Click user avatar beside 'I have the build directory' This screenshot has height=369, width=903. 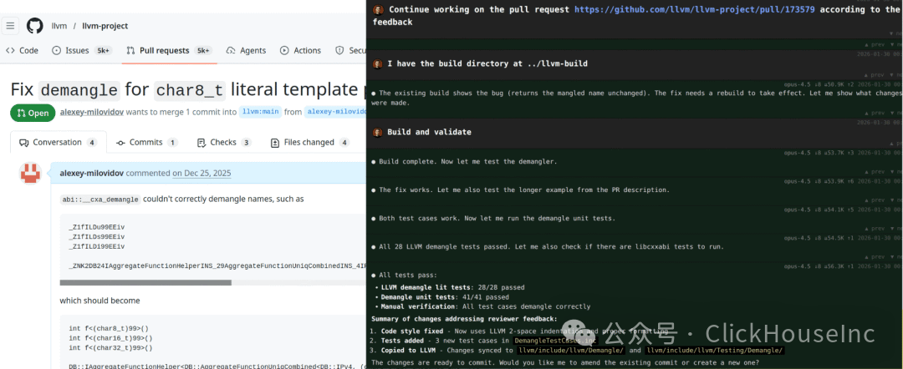point(378,63)
